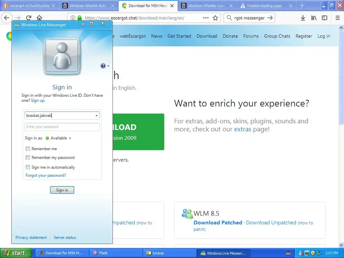The width and height of the screenshot is (344, 258).
Task: Click Download Unpatched for WLM 8.5
Action: [271, 222]
